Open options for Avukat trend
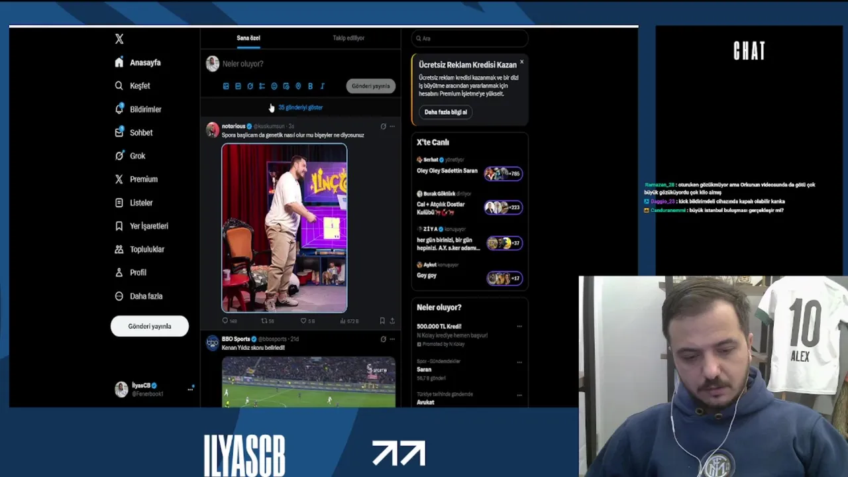Screen dimensions: 848x477 pyautogui.click(x=519, y=396)
